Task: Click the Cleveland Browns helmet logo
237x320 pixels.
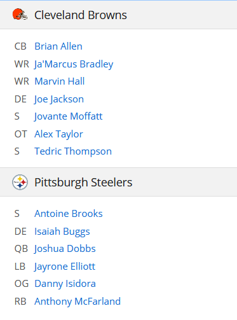Action: (20, 15)
